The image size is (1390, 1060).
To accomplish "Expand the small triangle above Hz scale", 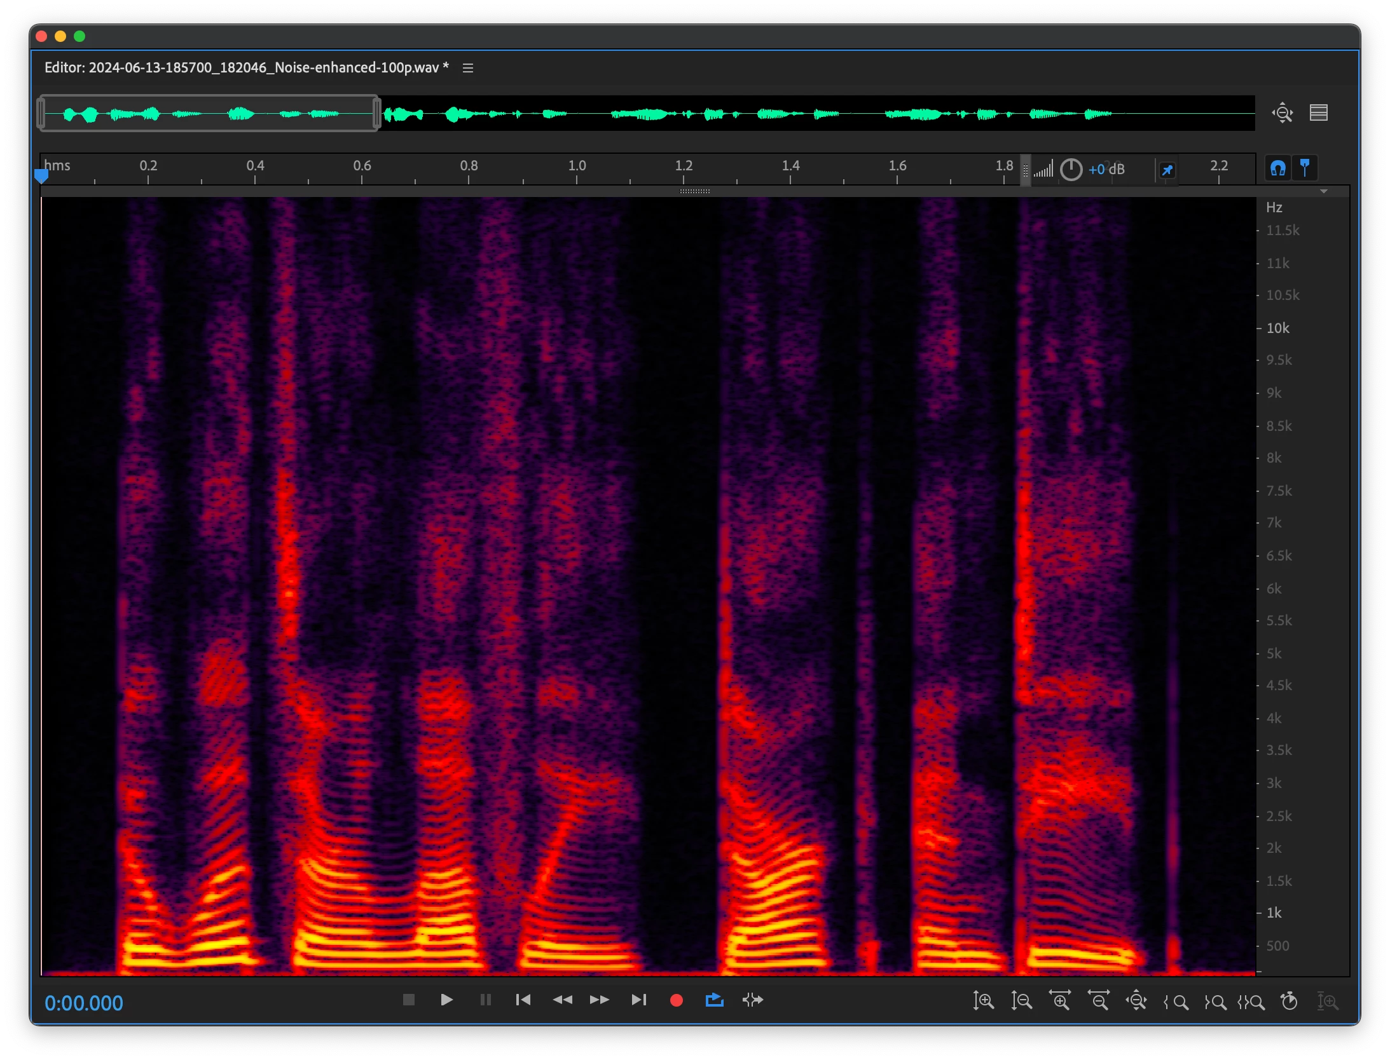I will click(1323, 191).
